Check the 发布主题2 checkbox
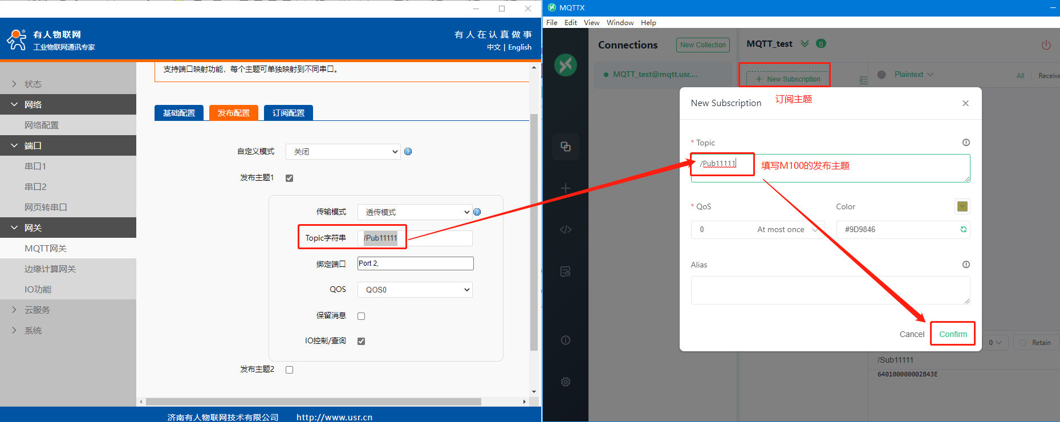Viewport: 1060px width, 422px height. (289, 370)
